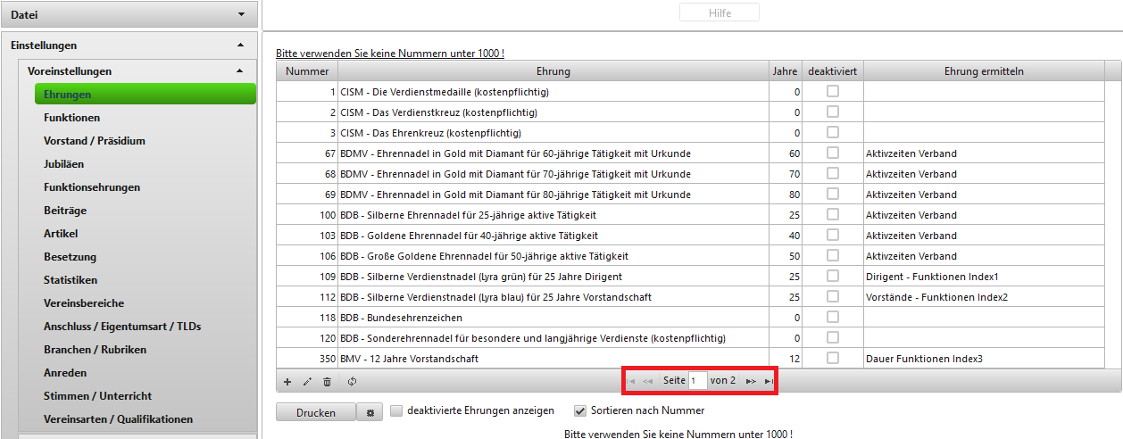Image resolution: width=1123 pixels, height=439 pixels.
Task: Edit selected Ehrung with pencil icon
Action: coord(307,381)
